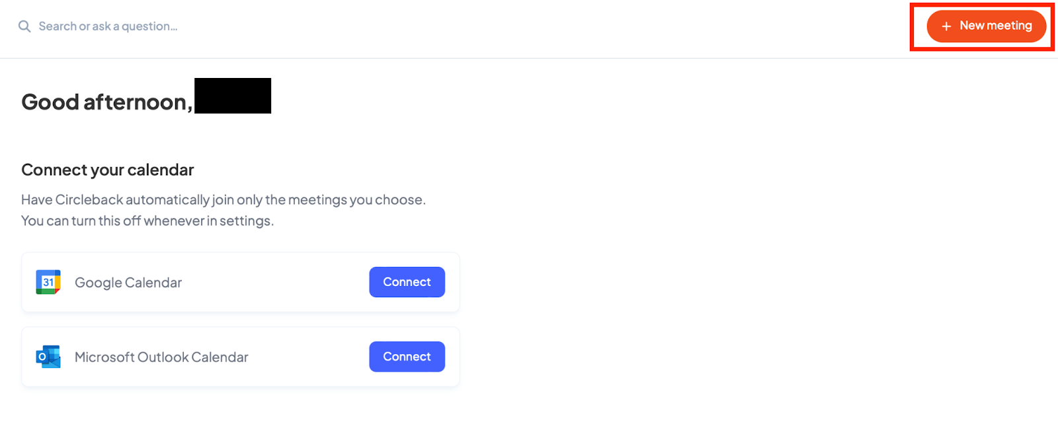
Task: Select the 'Microsoft Outlook Calendar' label text
Action: [161, 357]
